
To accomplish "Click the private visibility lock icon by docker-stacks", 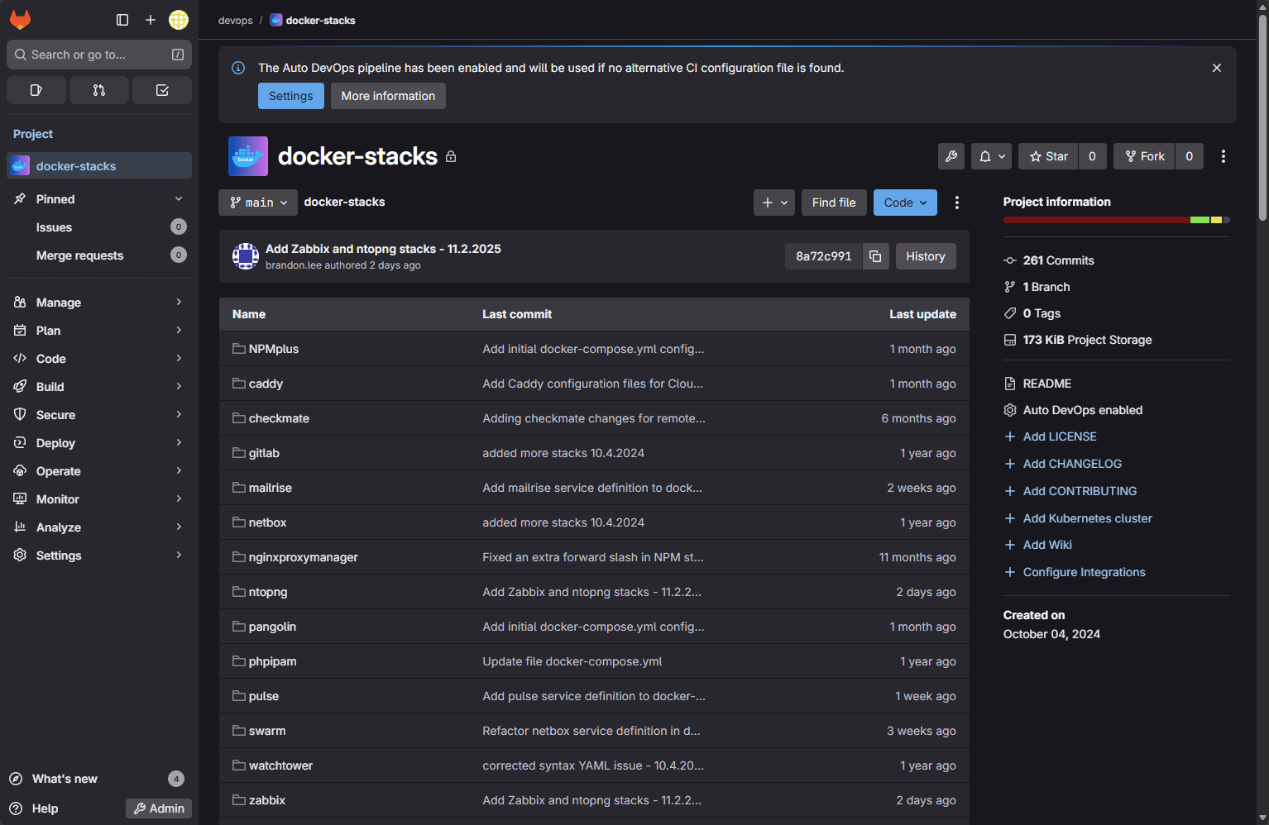I will point(451,155).
